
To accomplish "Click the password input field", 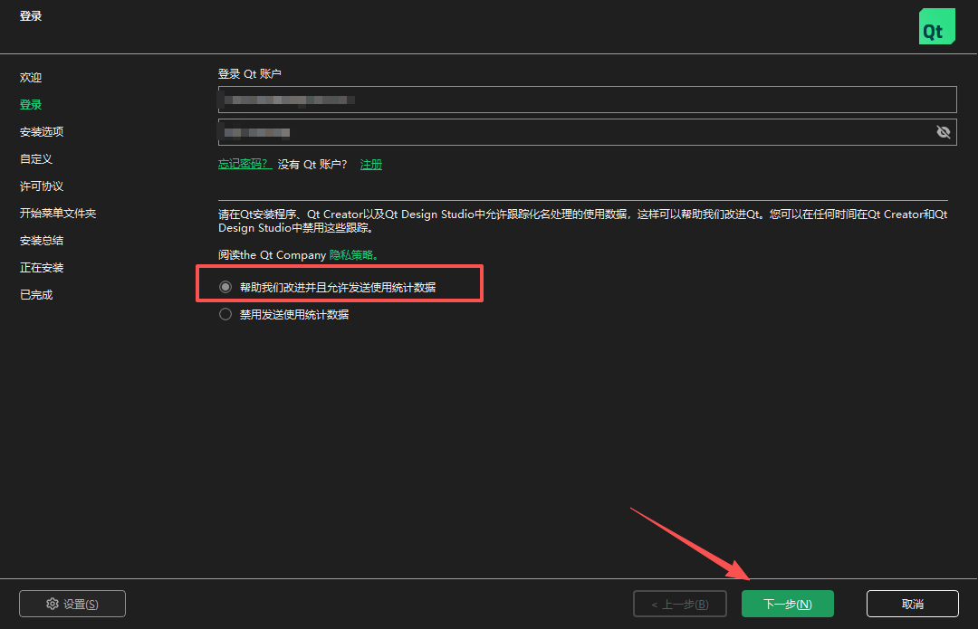I will [x=587, y=132].
